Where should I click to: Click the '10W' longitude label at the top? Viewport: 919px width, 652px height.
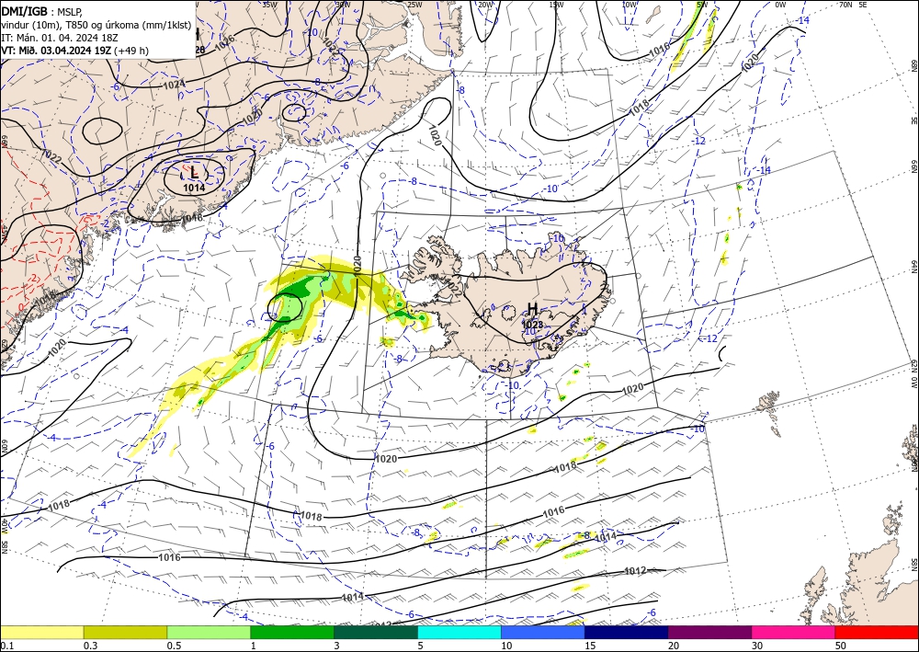click(x=629, y=5)
